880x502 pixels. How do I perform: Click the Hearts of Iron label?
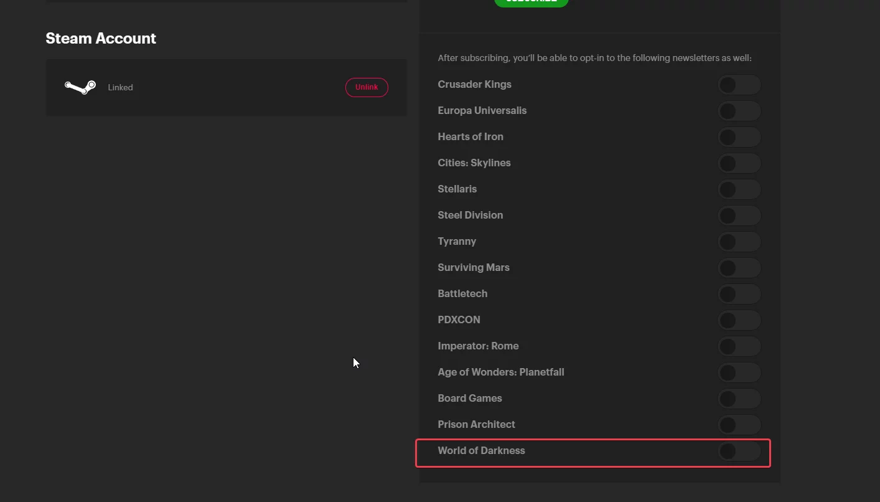[470, 136]
